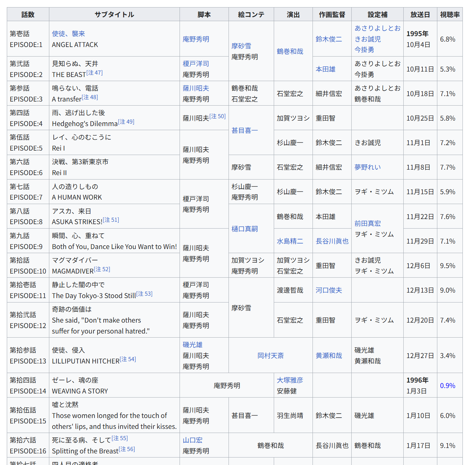
Task: Click the 前田真宏 link
Action: [367, 223]
